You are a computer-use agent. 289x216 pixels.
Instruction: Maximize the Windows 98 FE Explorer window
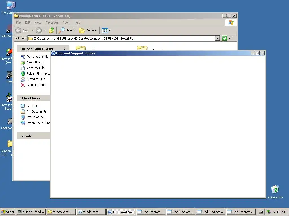click(x=229, y=16)
